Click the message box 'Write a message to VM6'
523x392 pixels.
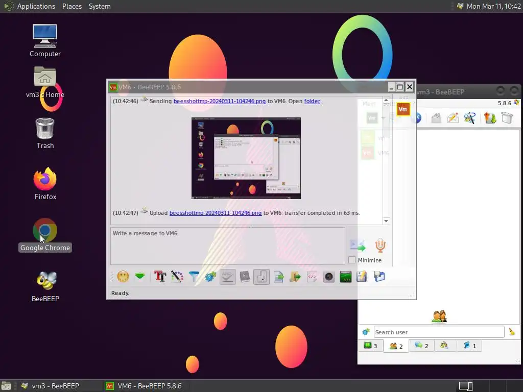coord(227,246)
